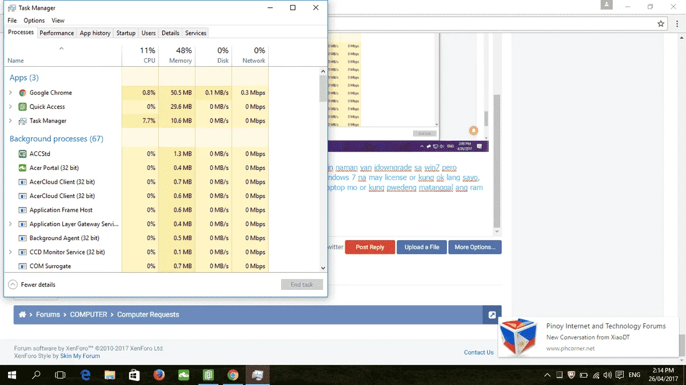Open the Contact Us link

478,352
